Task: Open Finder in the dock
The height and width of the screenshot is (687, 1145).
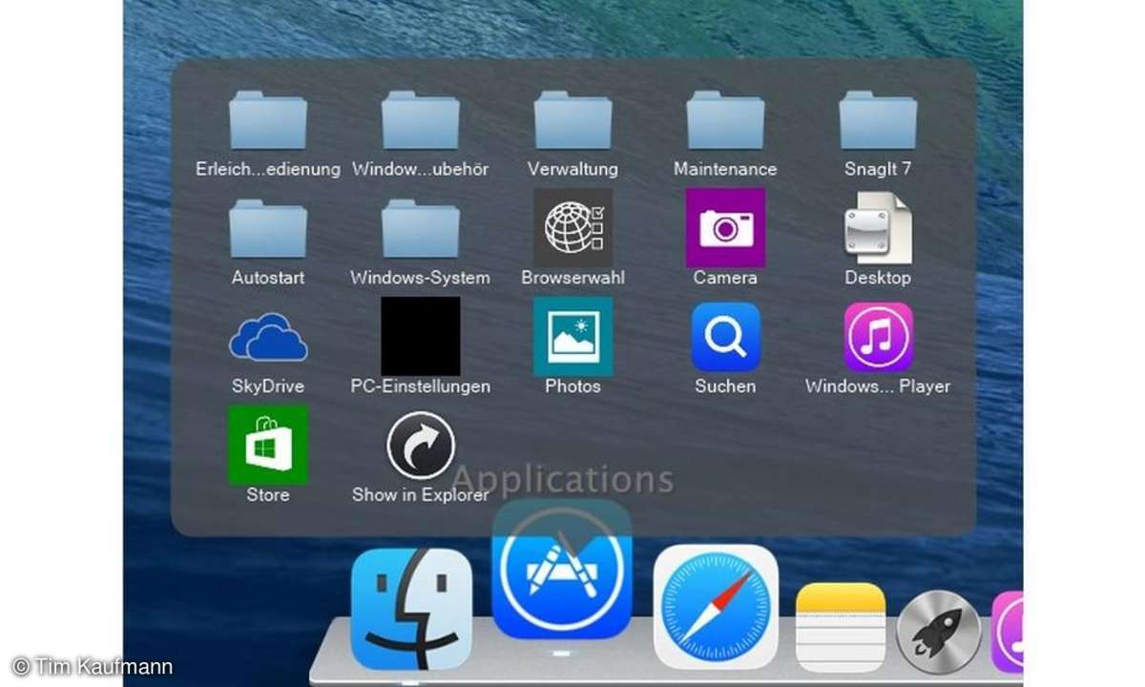Action: coord(411,609)
